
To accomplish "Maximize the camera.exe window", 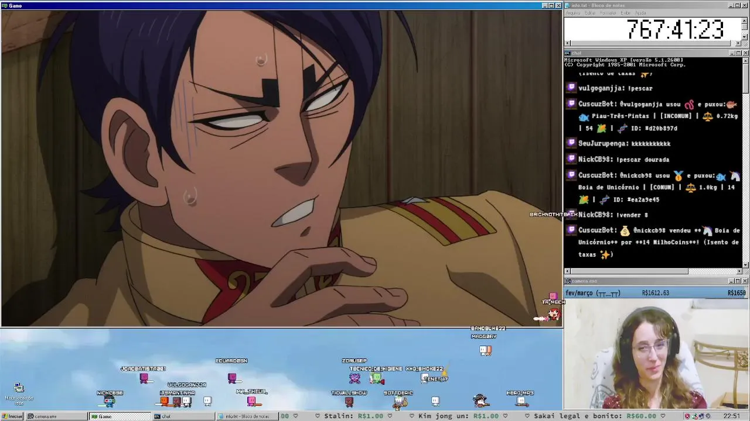I will pos(738,281).
